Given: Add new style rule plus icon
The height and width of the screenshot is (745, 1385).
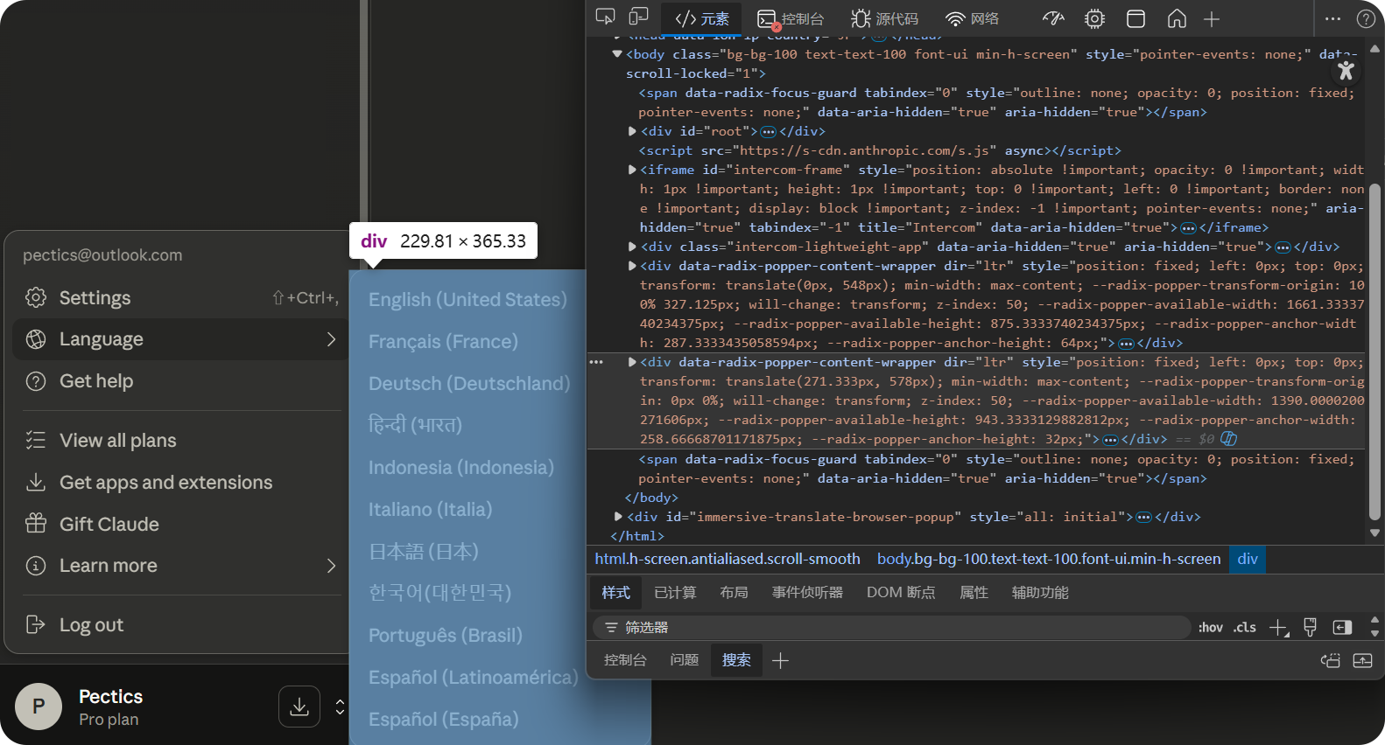Looking at the screenshot, I should pos(1278,627).
